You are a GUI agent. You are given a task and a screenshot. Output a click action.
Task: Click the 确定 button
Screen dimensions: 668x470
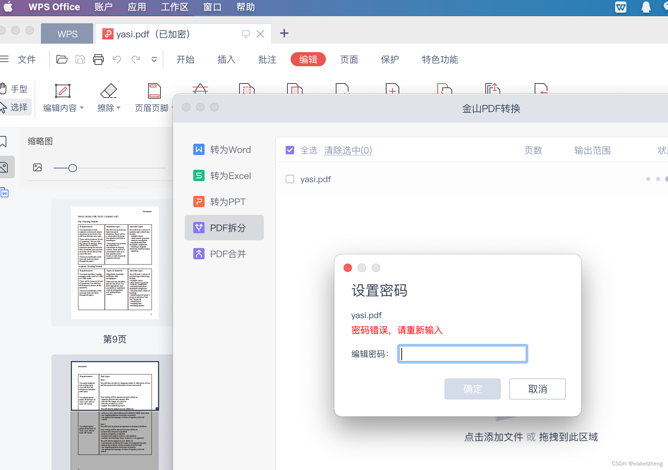(x=473, y=389)
